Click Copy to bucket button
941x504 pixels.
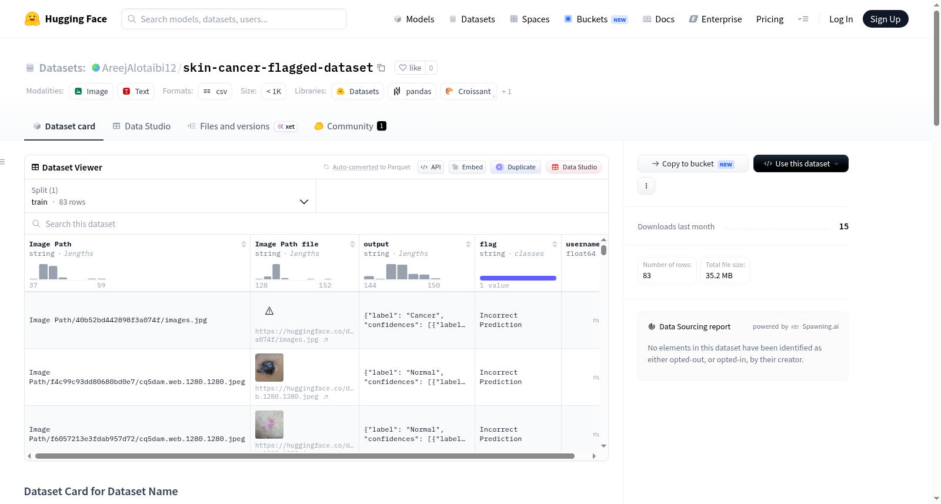click(x=693, y=163)
